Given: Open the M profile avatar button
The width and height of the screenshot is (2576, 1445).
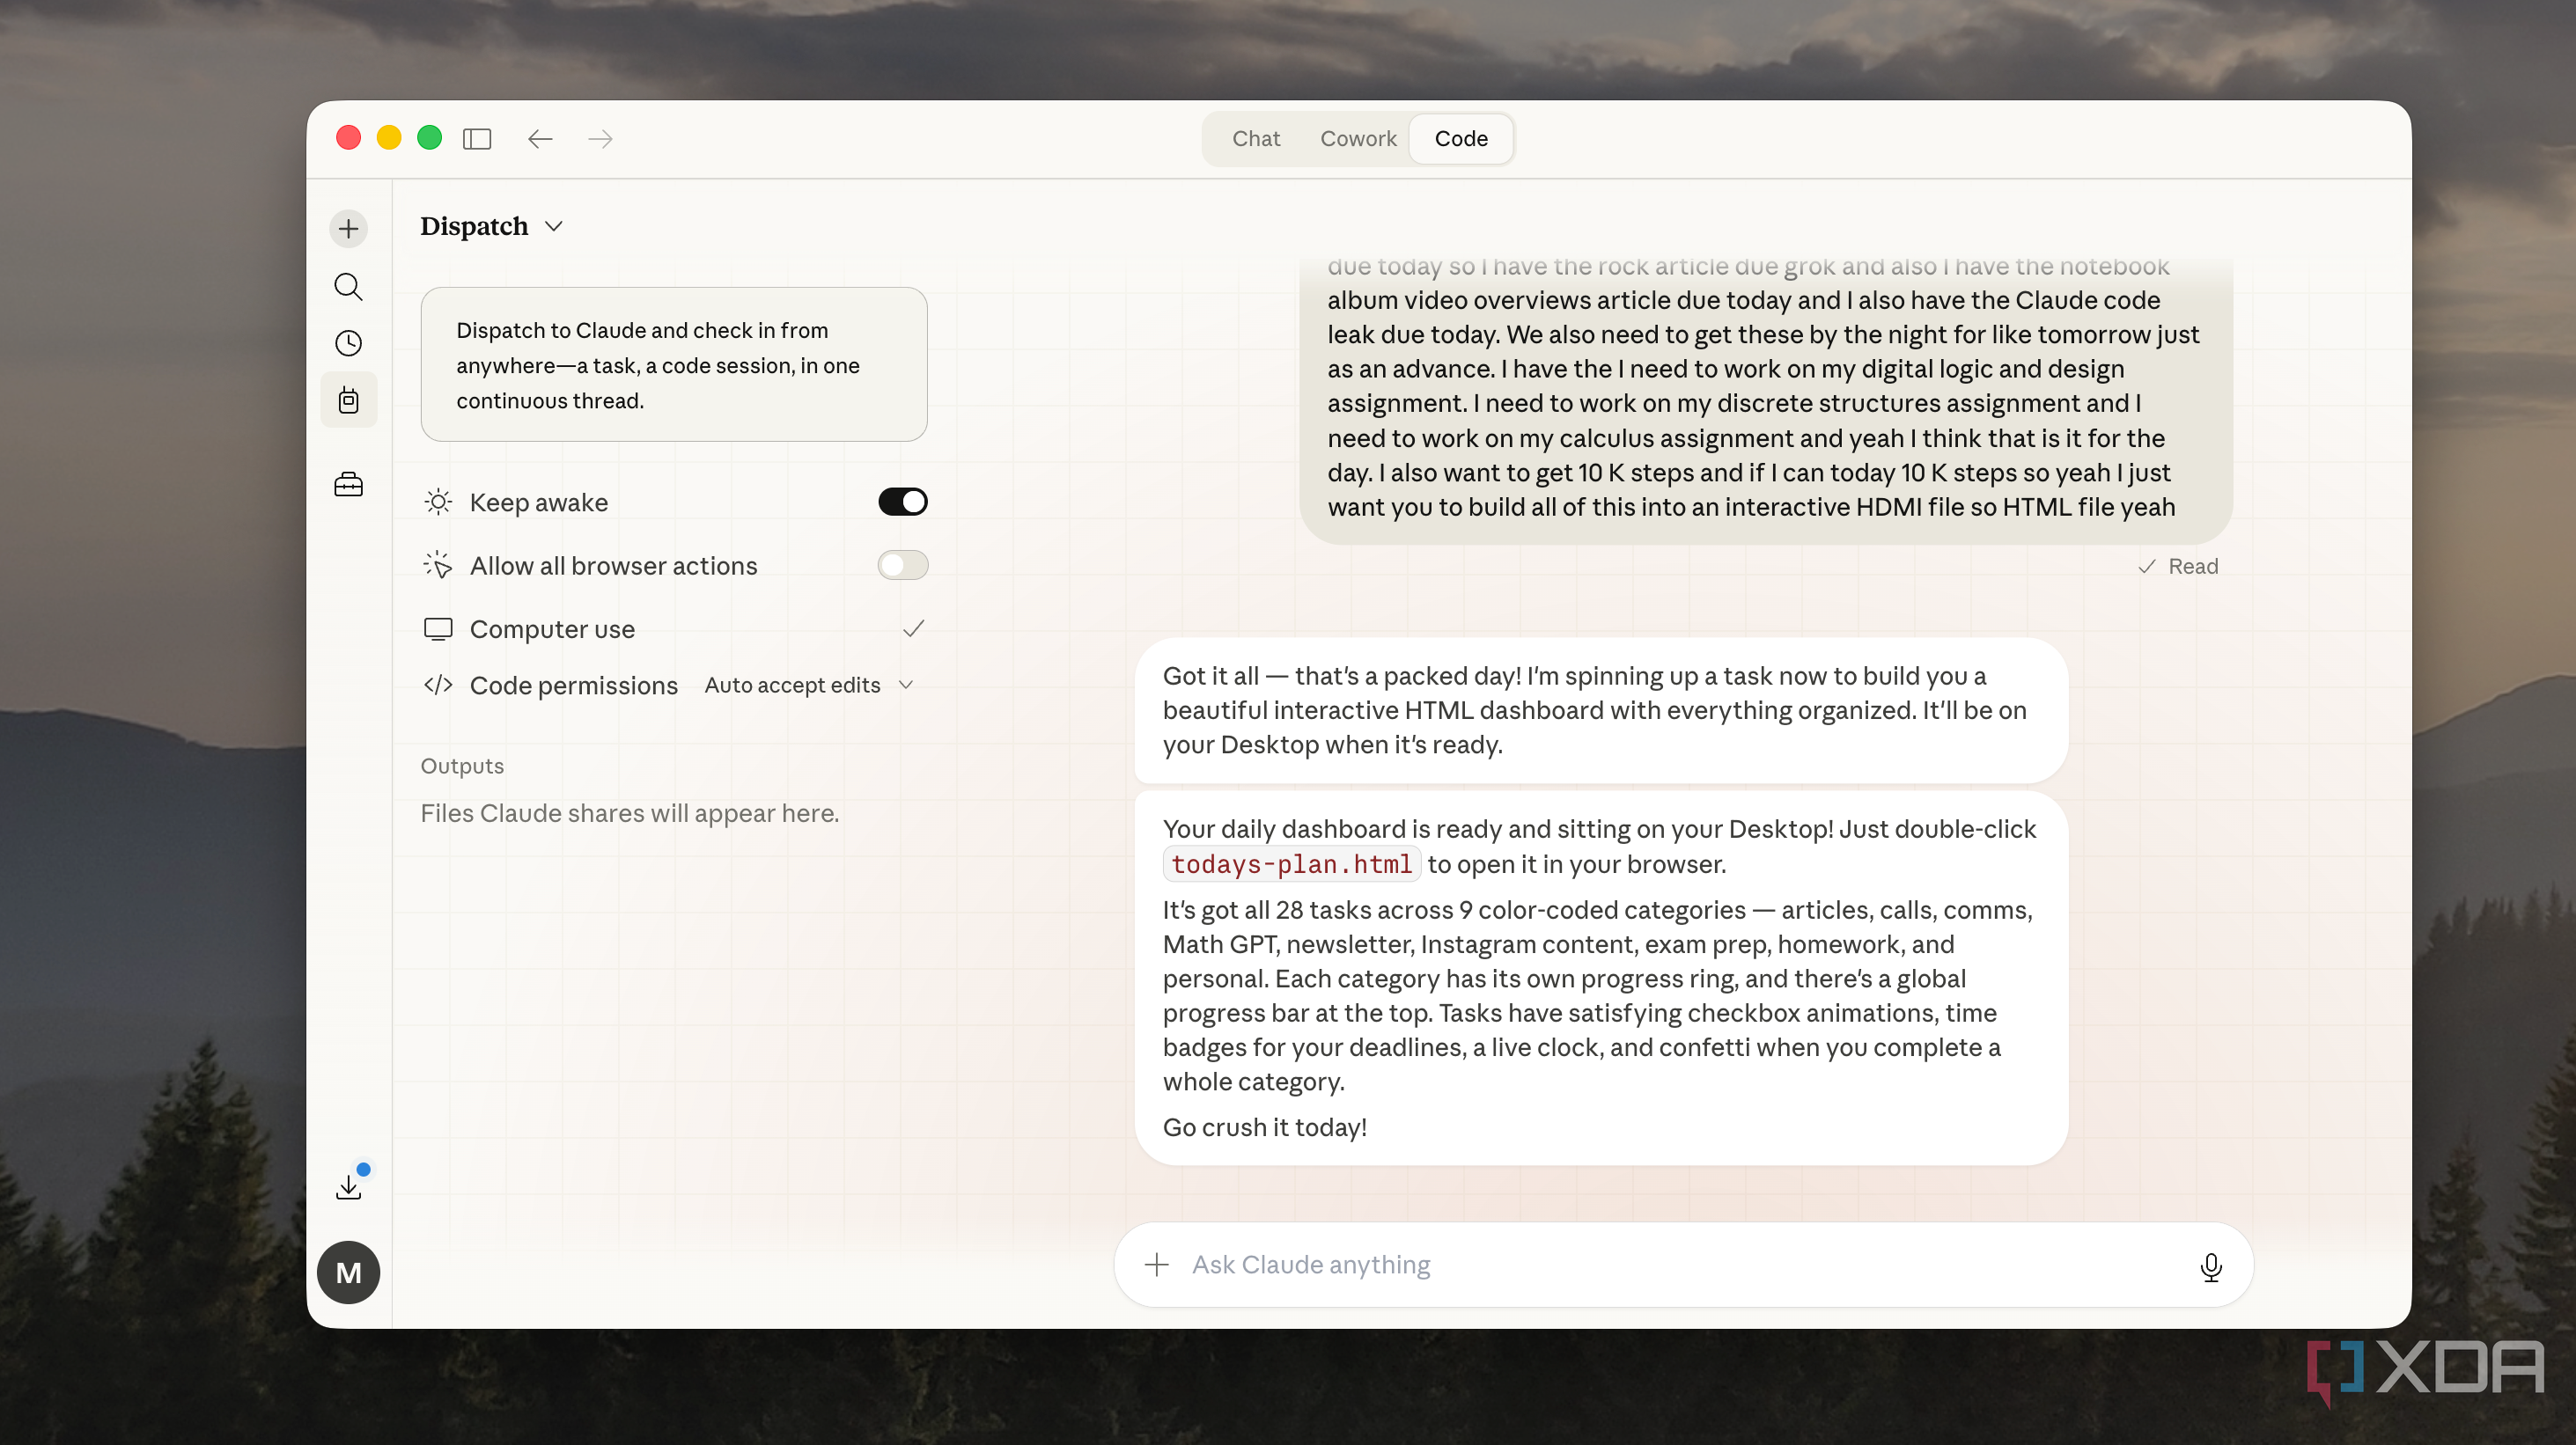Looking at the screenshot, I should [348, 1273].
